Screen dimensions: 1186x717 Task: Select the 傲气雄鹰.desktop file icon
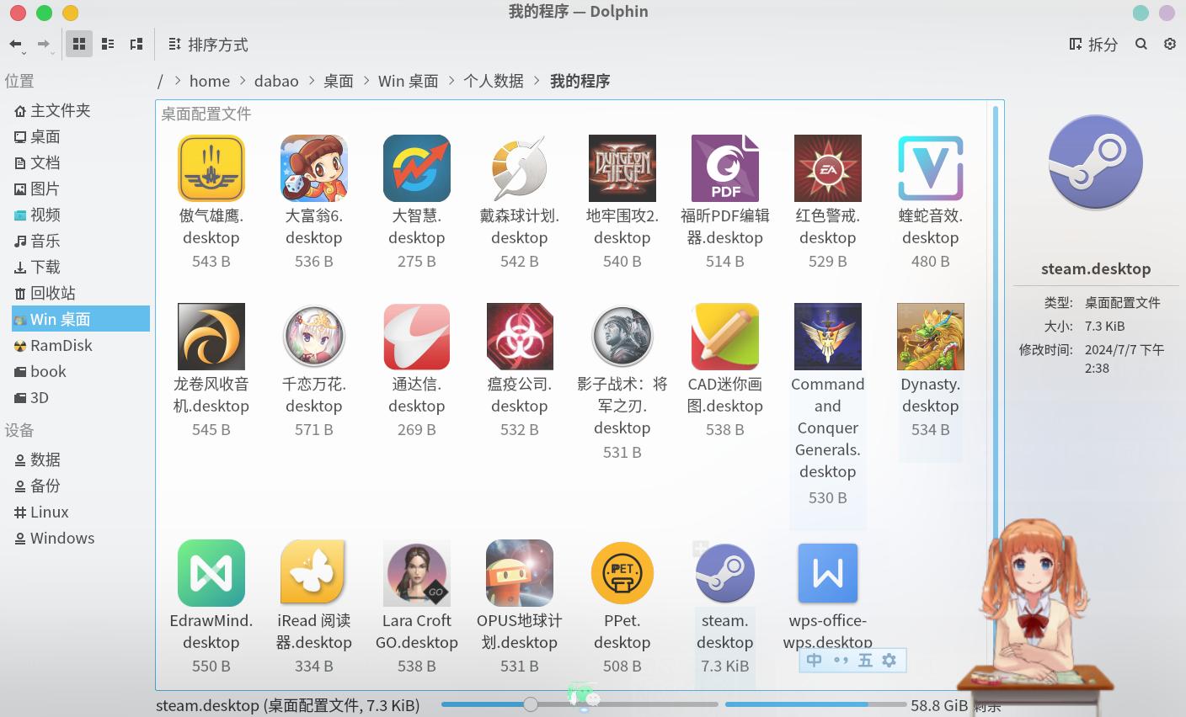tap(211, 168)
